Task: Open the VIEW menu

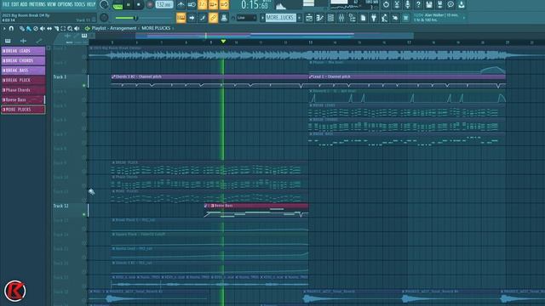Action: click(x=51, y=4)
